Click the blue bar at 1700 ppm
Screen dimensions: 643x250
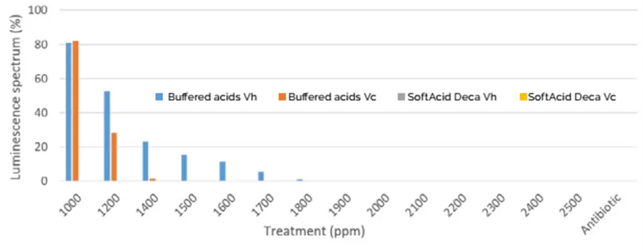click(261, 176)
